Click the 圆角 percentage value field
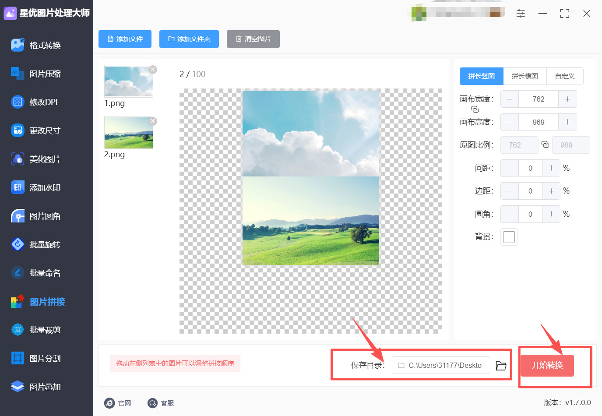Image resolution: width=602 pixels, height=416 pixels. click(x=531, y=214)
